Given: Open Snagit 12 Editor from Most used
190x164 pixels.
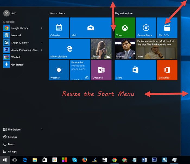Looking at the screenshot, I should click(23, 43).
